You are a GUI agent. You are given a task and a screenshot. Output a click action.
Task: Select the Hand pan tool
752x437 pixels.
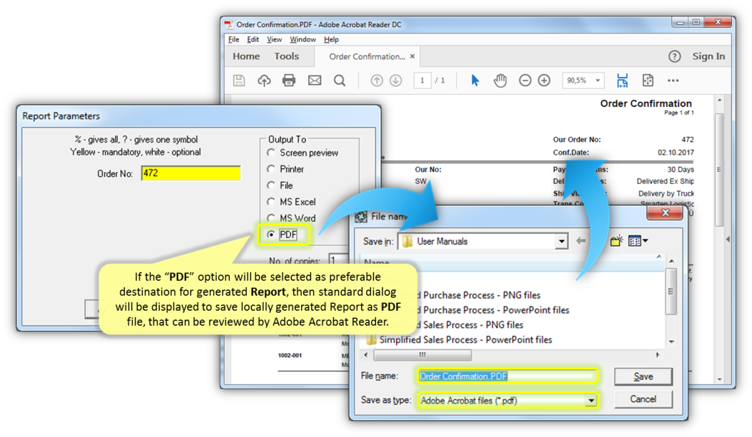tap(500, 81)
